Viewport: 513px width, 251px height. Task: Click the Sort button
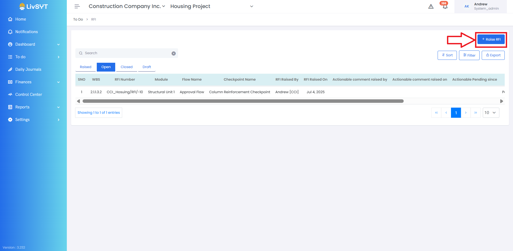pyautogui.click(x=447, y=55)
